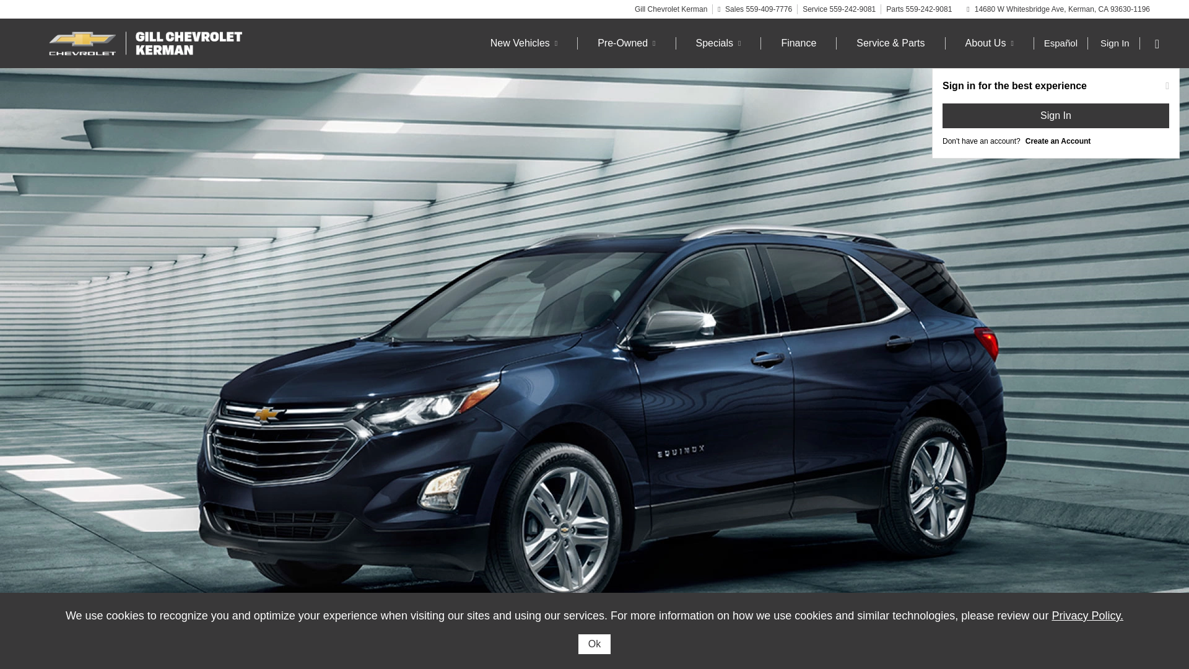The height and width of the screenshot is (669, 1189).
Task: Open the dealership address 14680 W Whitesbridge Ave
Action: click(x=1061, y=9)
